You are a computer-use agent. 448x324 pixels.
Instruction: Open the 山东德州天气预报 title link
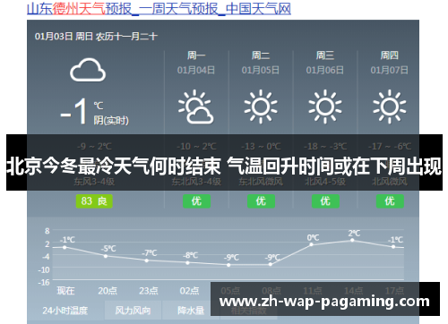tap(159, 9)
